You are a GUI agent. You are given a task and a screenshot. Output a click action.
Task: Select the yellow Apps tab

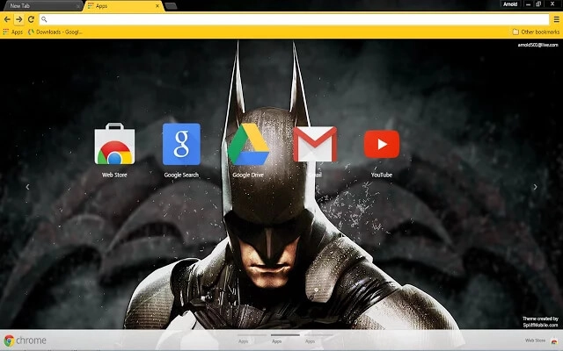(122, 6)
